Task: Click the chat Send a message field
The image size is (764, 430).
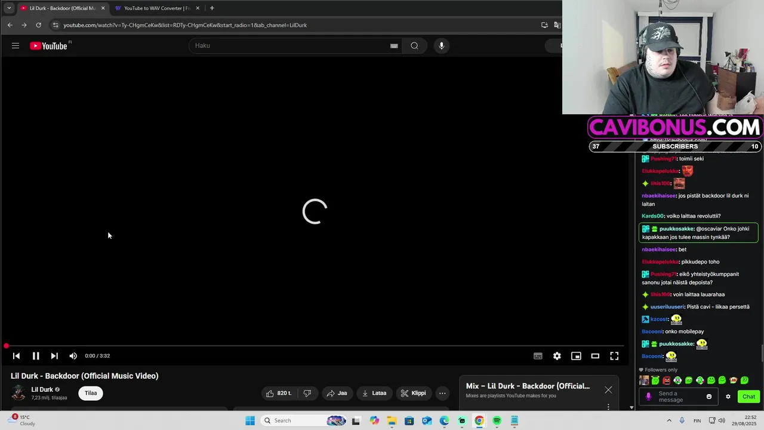Action: pyautogui.click(x=679, y=397)
